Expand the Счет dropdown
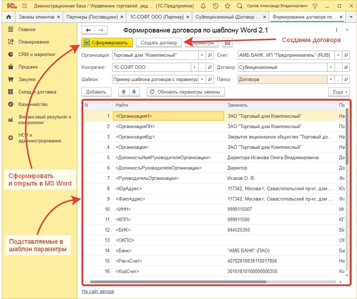357x299 pixels. tap(338, 55)
